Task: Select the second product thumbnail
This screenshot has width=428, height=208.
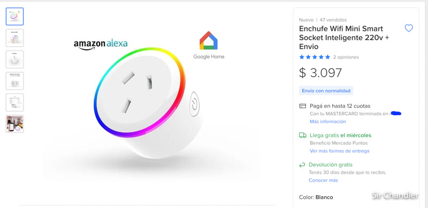Action: click(x=15, y=38)
